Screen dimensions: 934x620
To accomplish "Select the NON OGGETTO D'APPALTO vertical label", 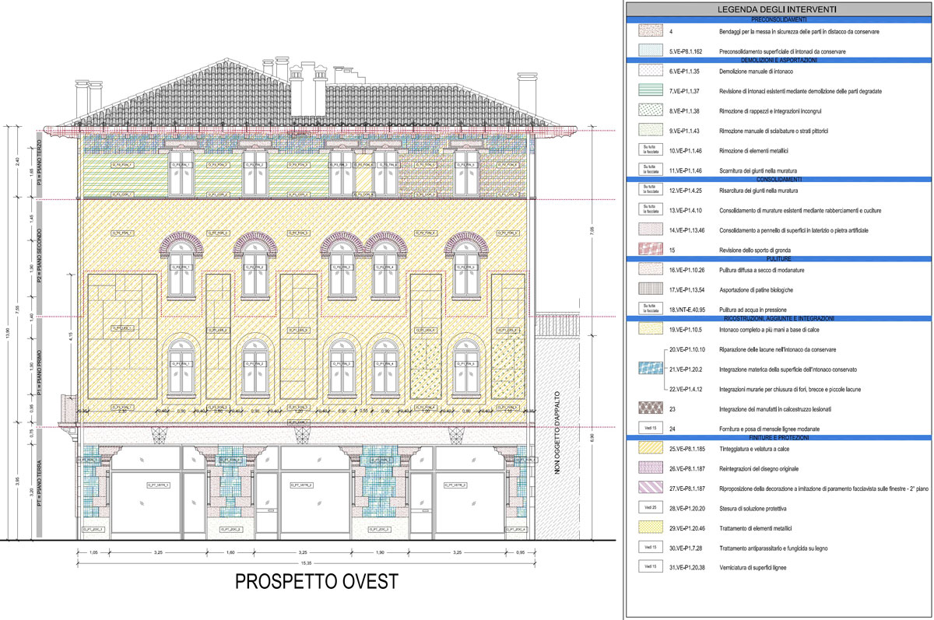I will pos(557,431).
